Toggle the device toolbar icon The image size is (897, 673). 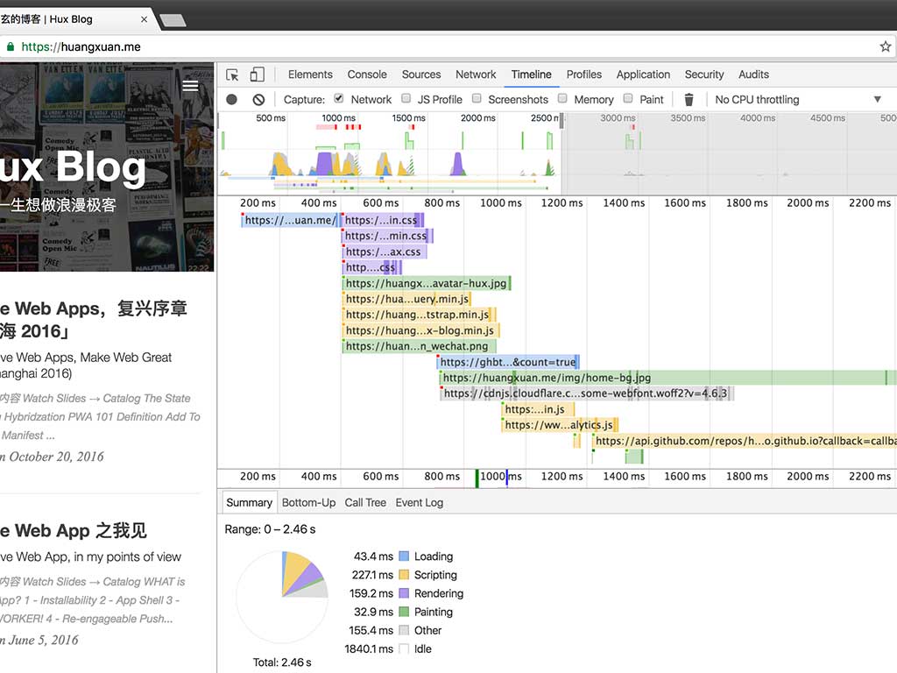pos(257,74)
